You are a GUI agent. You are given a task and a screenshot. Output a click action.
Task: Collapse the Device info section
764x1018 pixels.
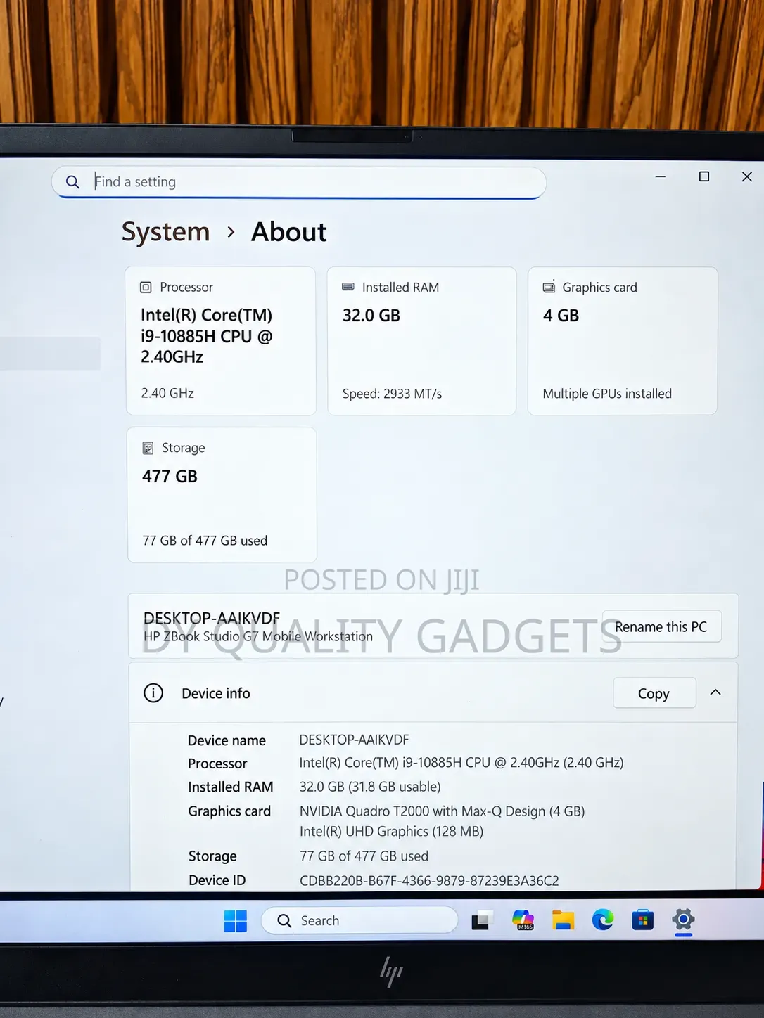(715, 692)
